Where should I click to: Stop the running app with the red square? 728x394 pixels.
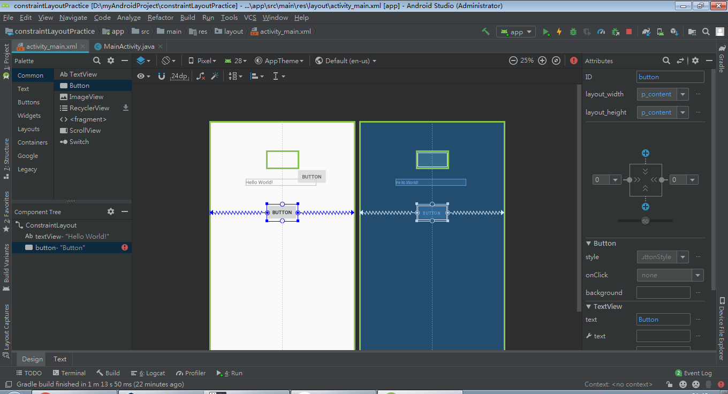pyautogui.click(x=629, y=32)
